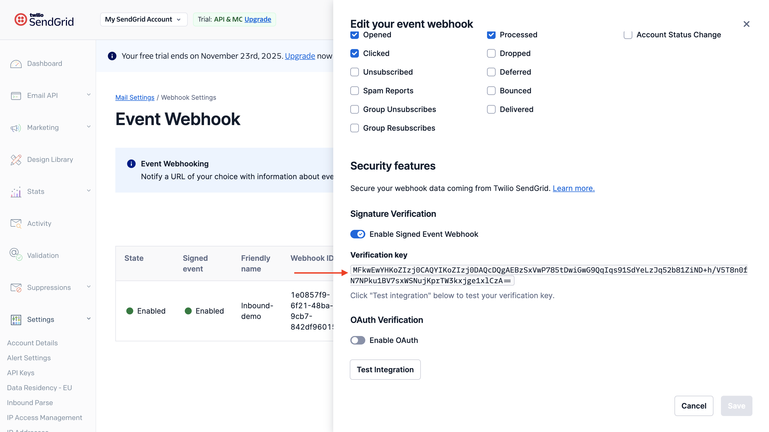Click the Test Integration button
The width and height of the screenshot is (769, 432).
coord(385,369)
